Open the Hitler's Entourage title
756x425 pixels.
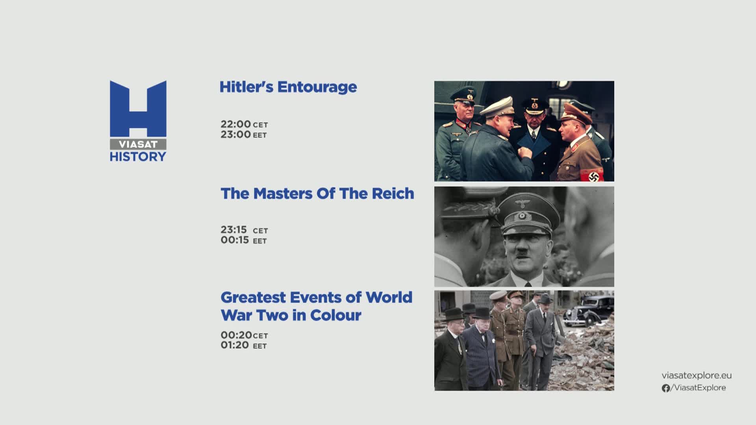pos(288,87)
